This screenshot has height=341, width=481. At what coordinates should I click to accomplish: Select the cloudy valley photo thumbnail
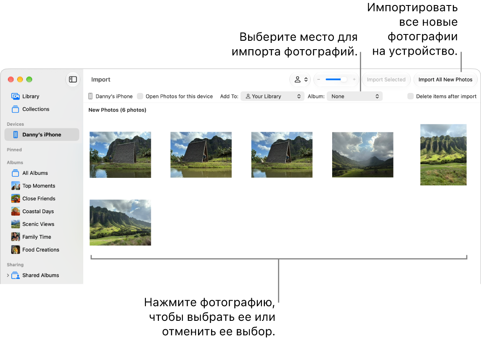pyautogui.click(x=362, y=155)
